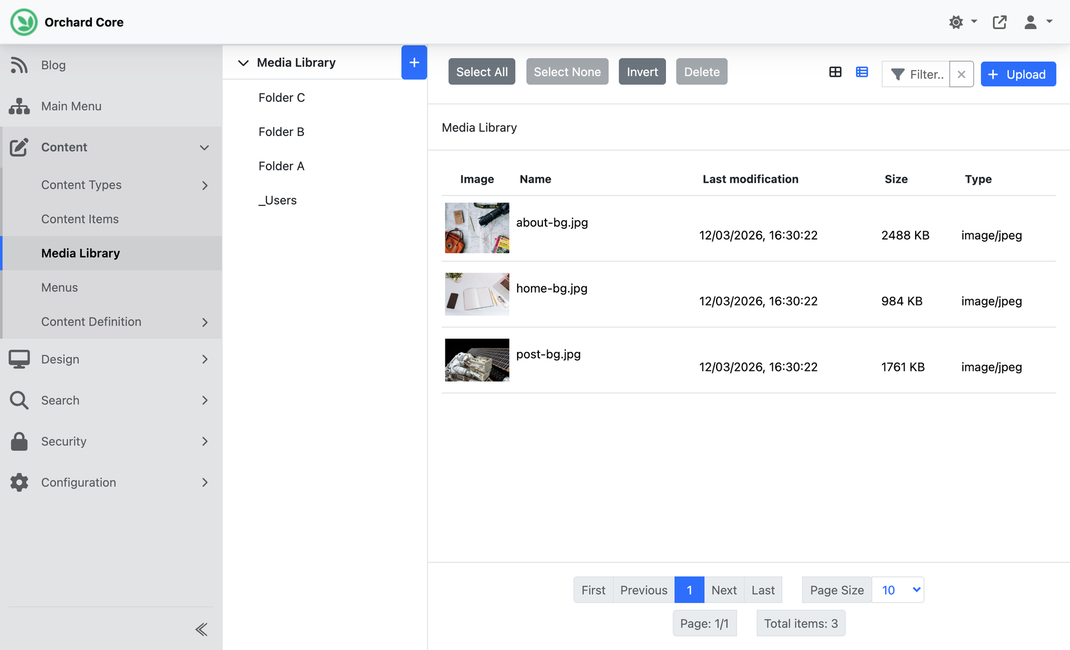Click the Main Menu sitemap icon

pyautogui.click(x=19, y=106)
